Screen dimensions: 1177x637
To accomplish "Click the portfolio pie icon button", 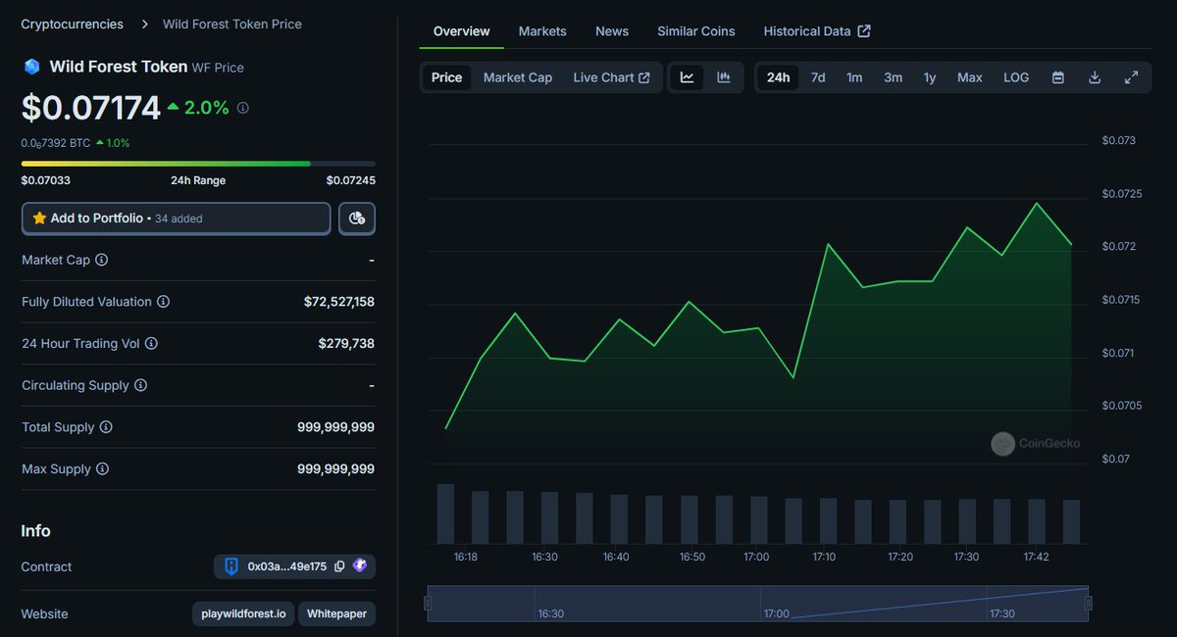I will [x=357, y=219].
